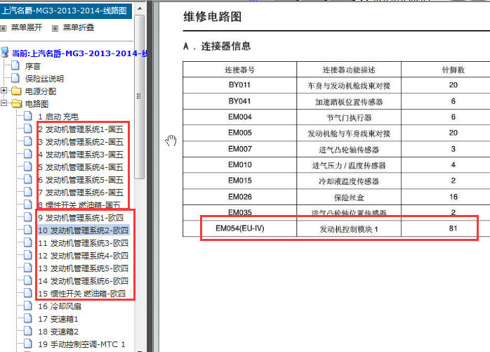This screenshot has width=490, height=352.
Task: Open 6 发动机管理系统5-国五
Action: (81, 180)
